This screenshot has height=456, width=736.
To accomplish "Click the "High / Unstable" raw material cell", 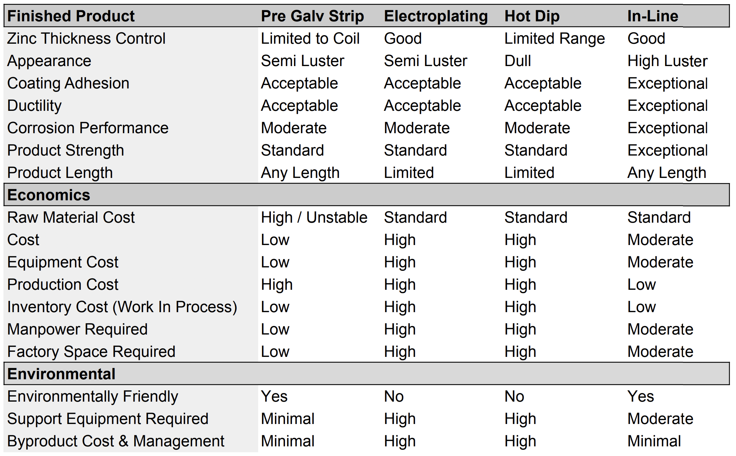I will click(x=314, y=218).
